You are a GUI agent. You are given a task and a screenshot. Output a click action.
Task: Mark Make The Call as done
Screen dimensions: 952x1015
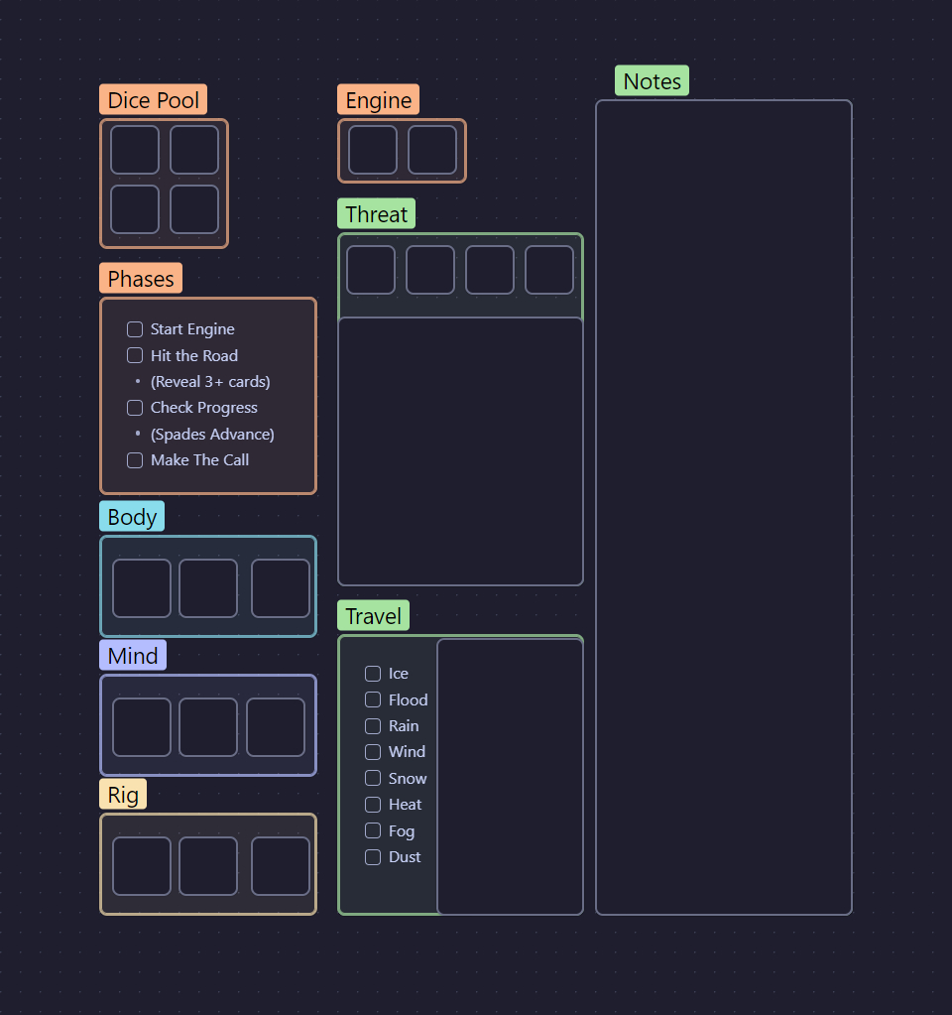tap(135, 460)
